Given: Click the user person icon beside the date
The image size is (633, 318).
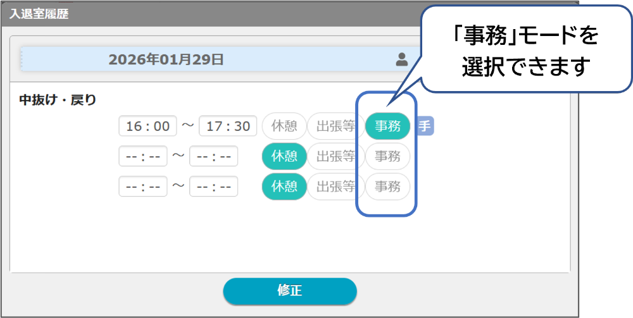Looking at the screenshot, I should [401, 59].
